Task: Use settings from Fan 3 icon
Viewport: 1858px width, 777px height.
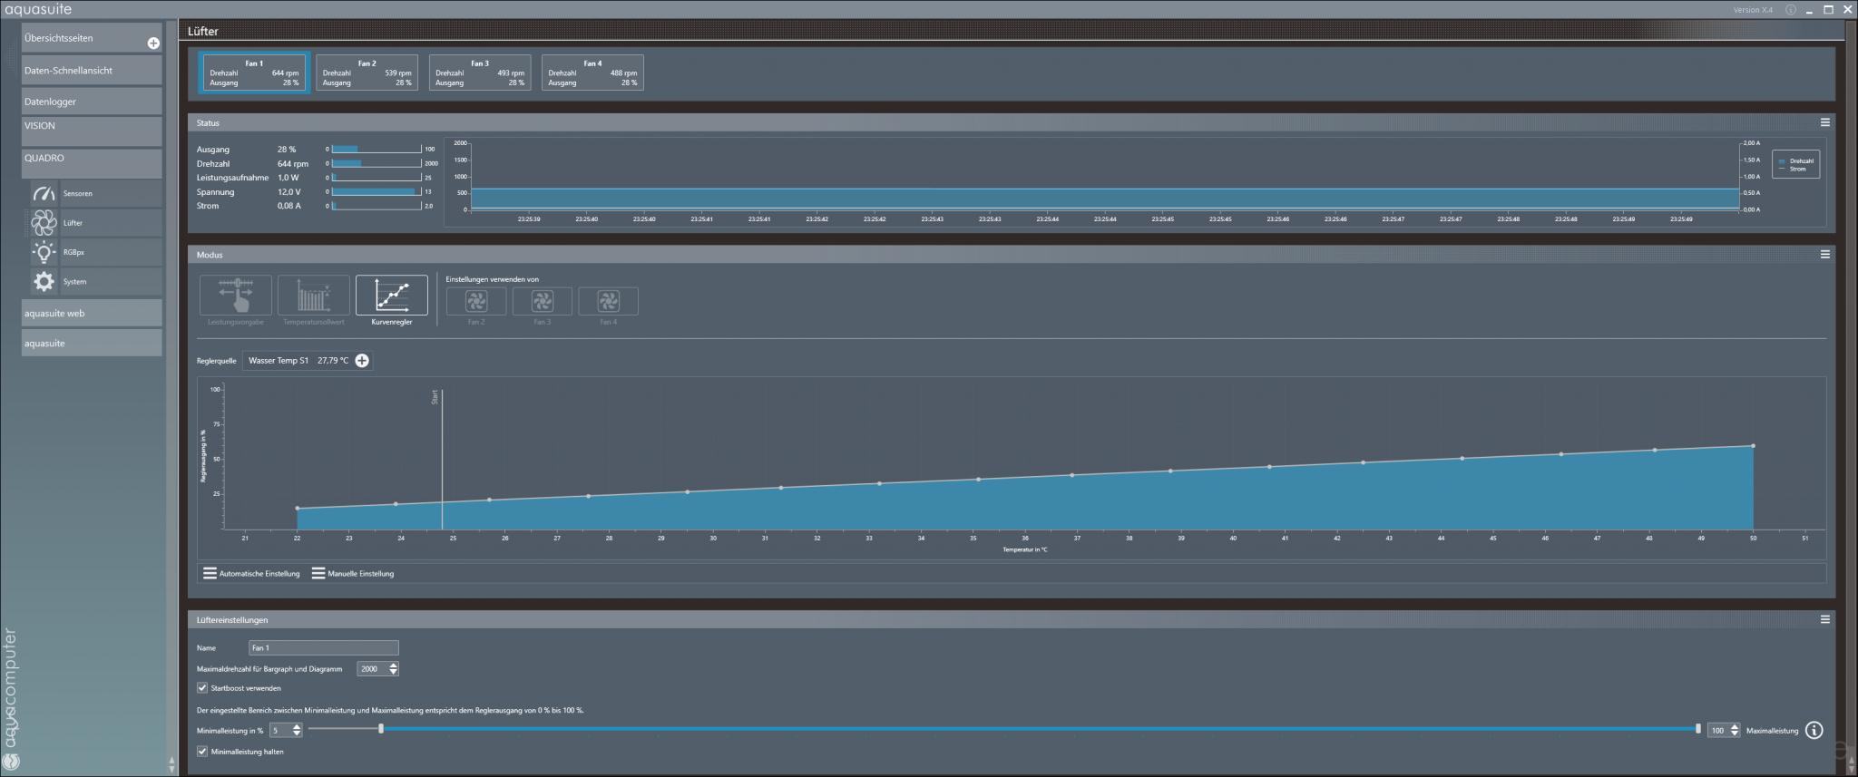Action: [543, 301]
